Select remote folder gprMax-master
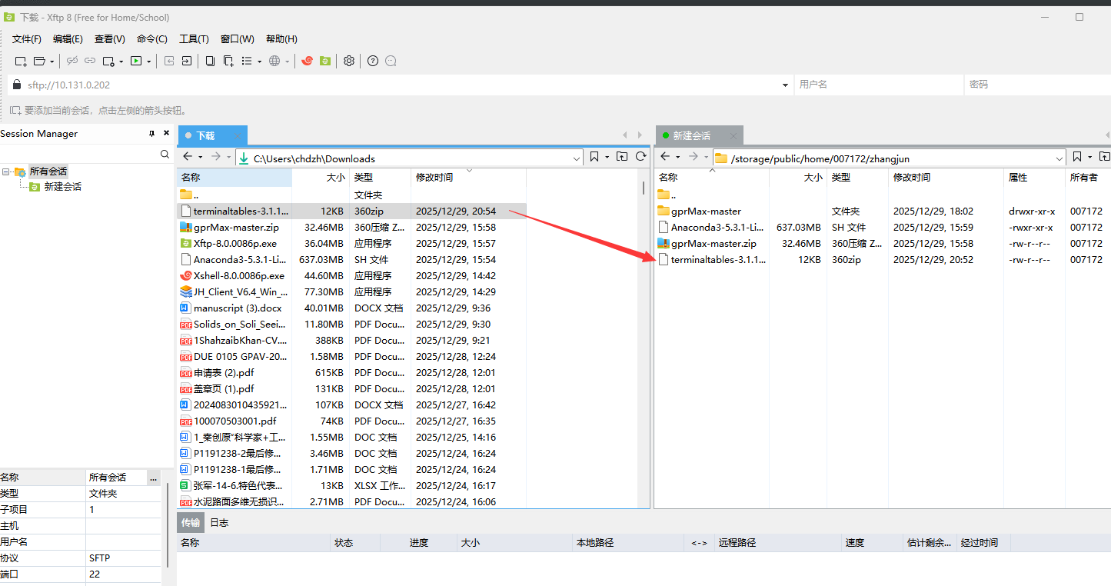1111x586 pixels. point(706,211)
